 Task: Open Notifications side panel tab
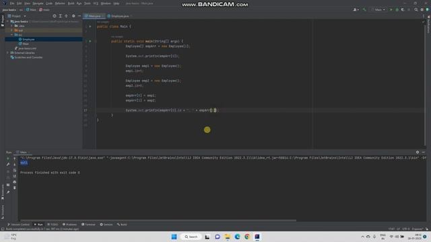click(x=428, y=24)
